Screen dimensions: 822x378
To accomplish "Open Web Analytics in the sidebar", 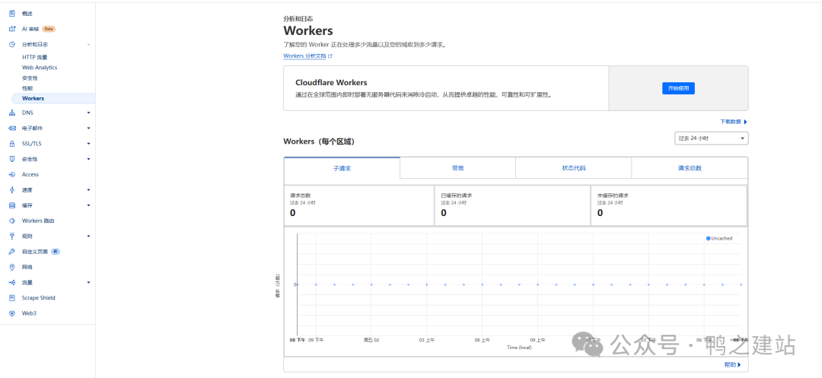I will click(x=40, y=68).
